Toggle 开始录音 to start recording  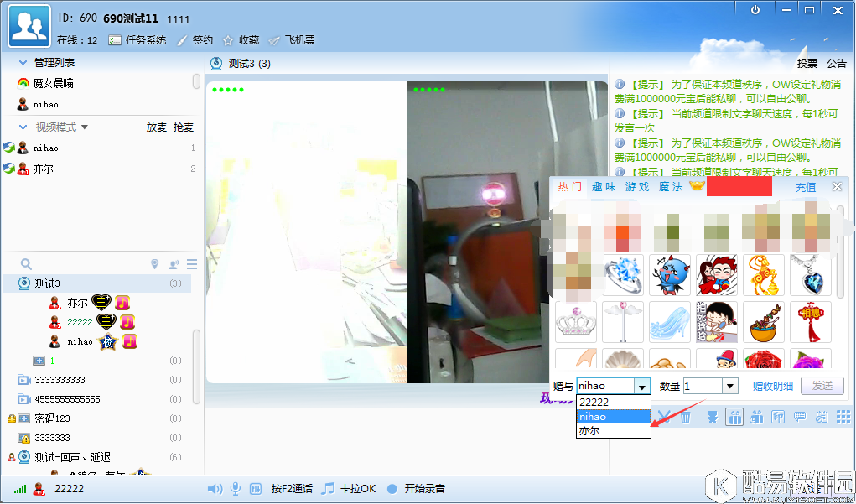click(x=423, y=488)
